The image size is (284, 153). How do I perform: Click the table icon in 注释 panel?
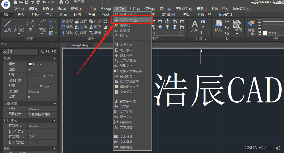[x=203, y=22]
